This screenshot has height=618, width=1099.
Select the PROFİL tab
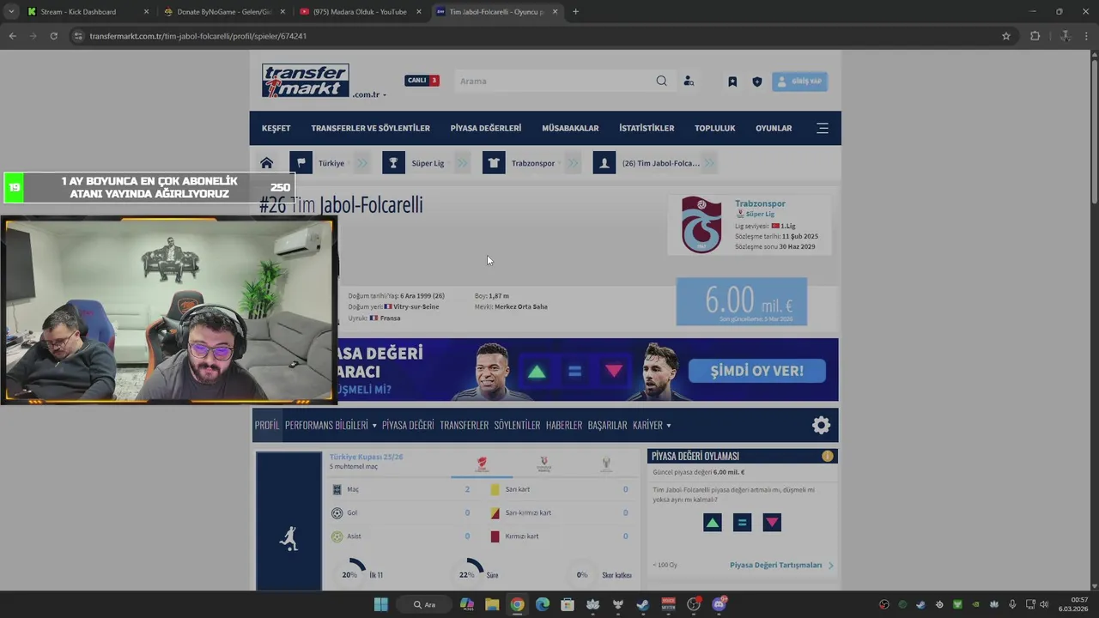[267, 425]
